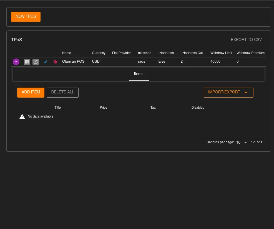Sort by Withdraw Limit column header
This screenshot has width=274, height=229.
pos(221,53)
